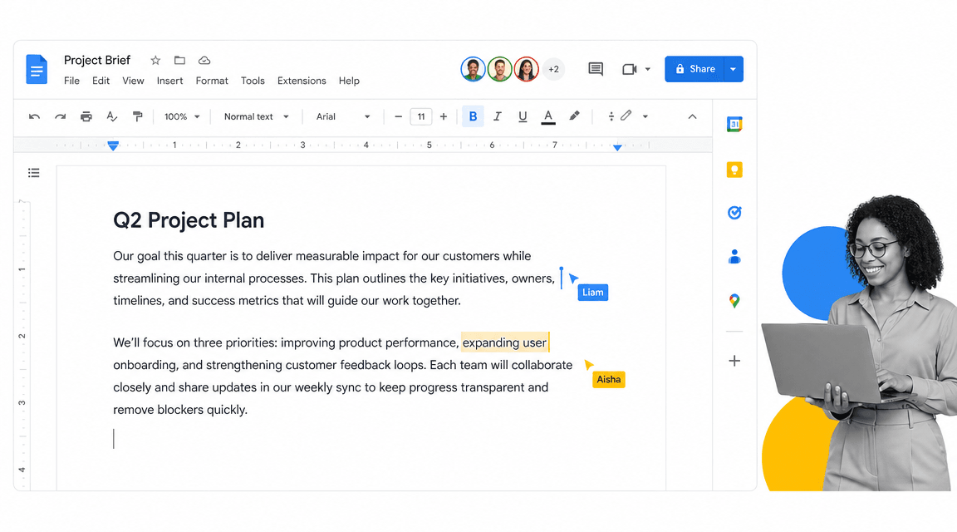Expand the Share options arrow
Viewport: 957px width, 532px height.
(x=734, y=69)
